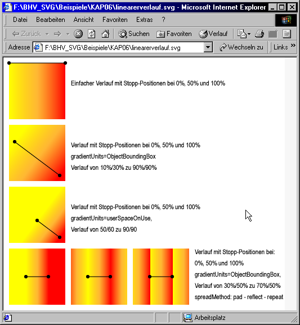The height and width of the screenshot is (325, 300).
Task: Minimize the Internet Explorer window
Action: coord(272,7)
